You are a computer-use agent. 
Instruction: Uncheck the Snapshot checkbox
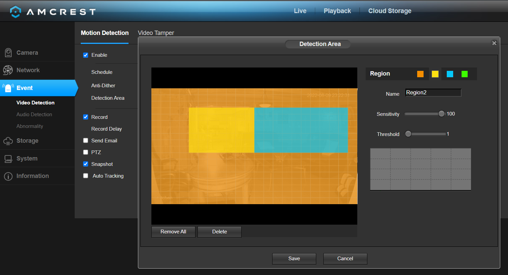85,164
